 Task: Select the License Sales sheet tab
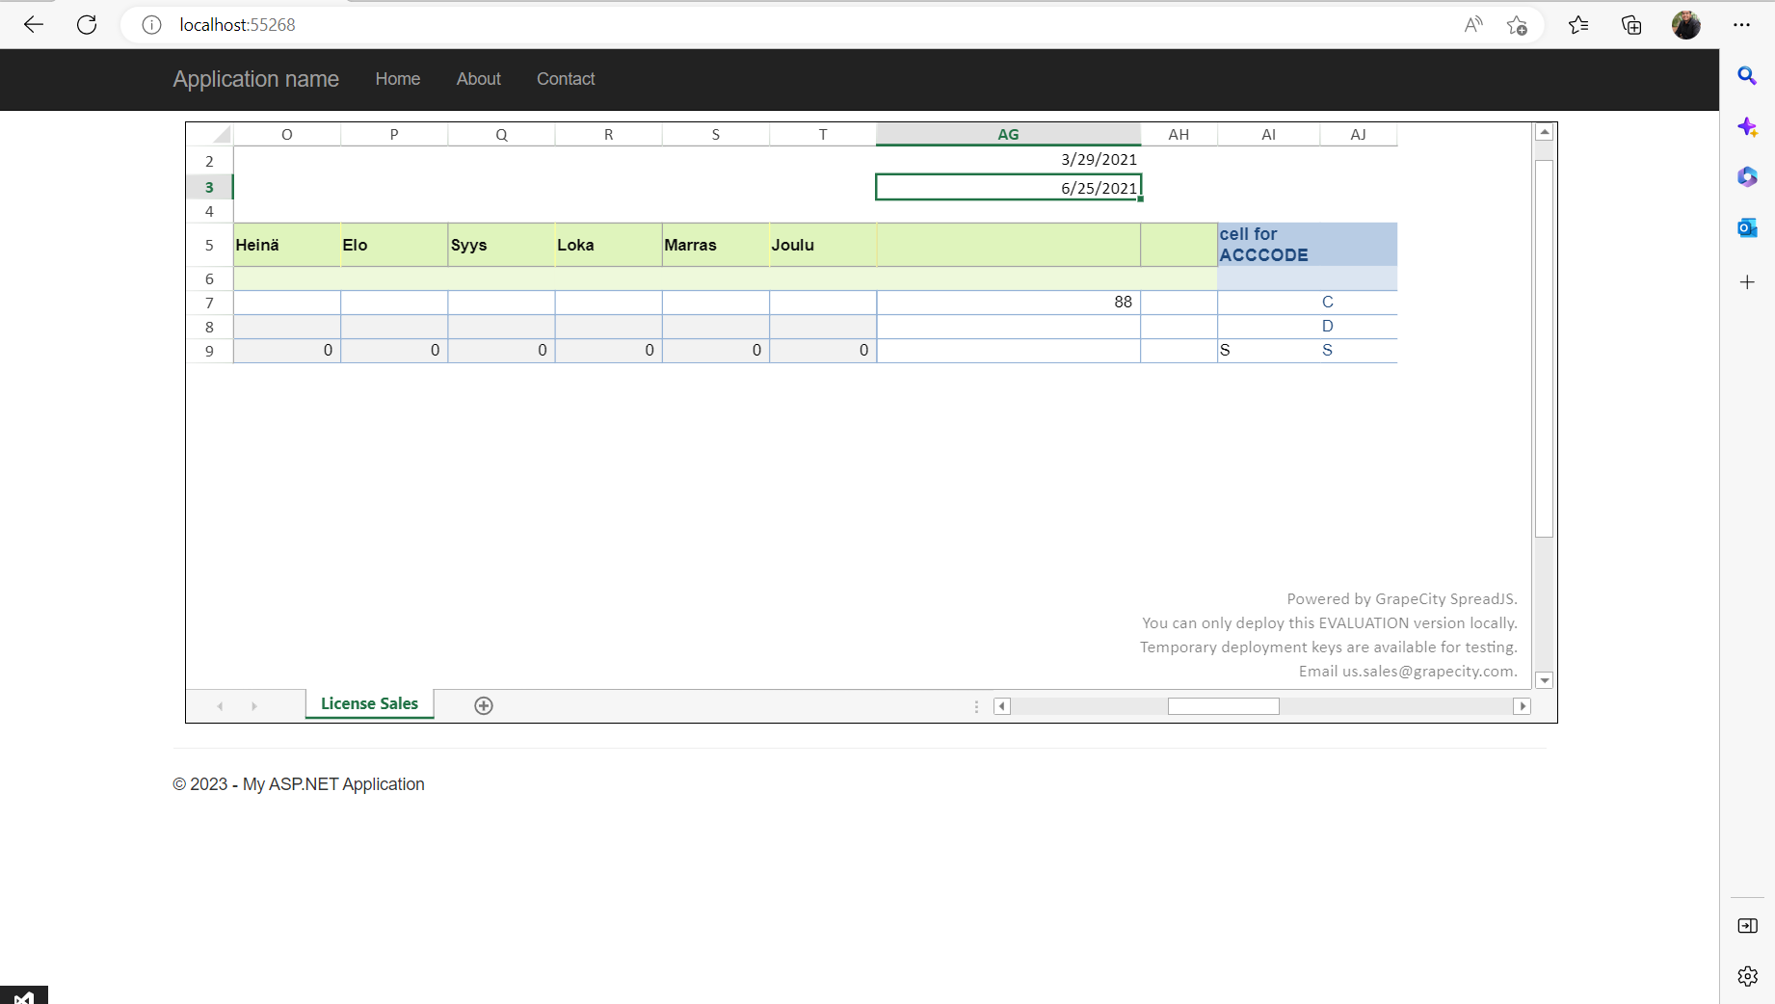(x=369, y=704)
